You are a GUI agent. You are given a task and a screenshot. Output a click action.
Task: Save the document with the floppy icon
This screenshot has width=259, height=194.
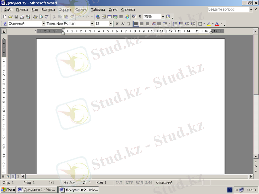pyautogui.click(x=17, y=17)
